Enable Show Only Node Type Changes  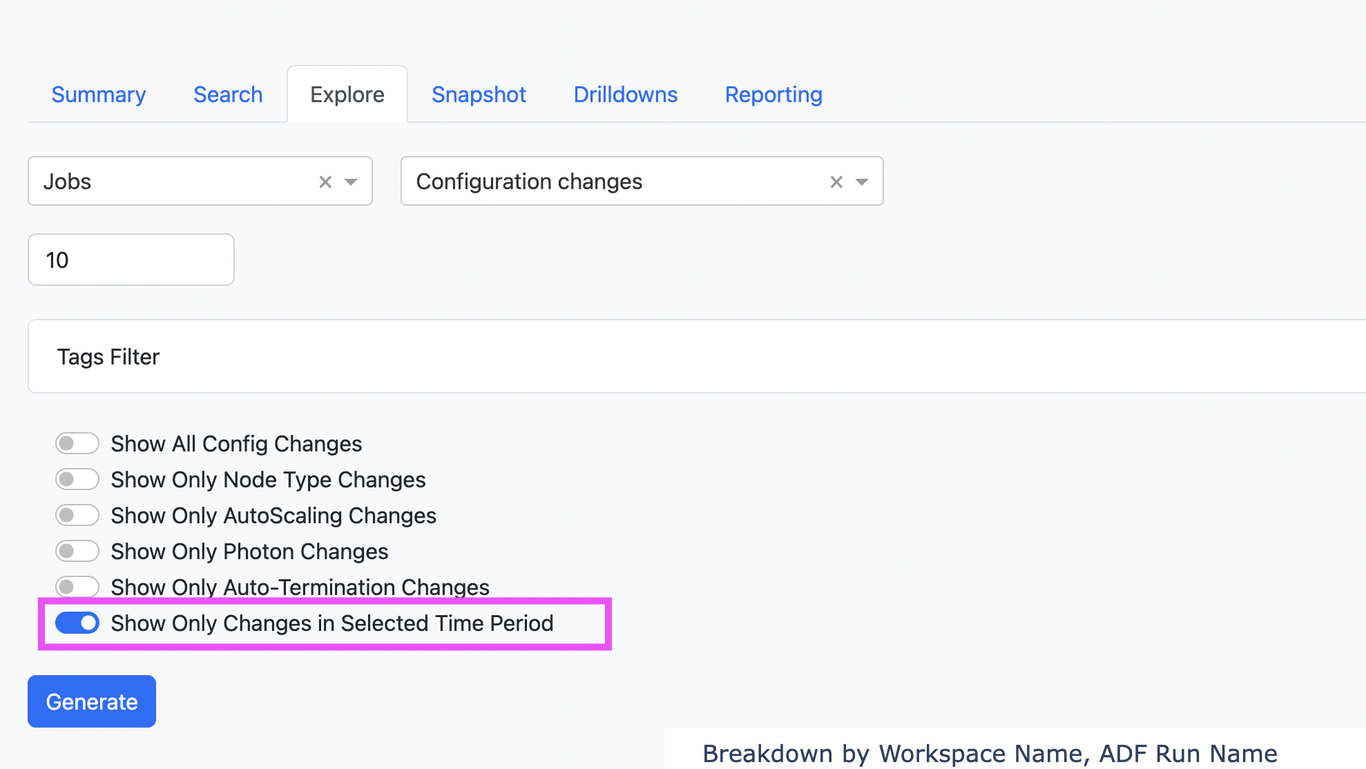(77, 479)
